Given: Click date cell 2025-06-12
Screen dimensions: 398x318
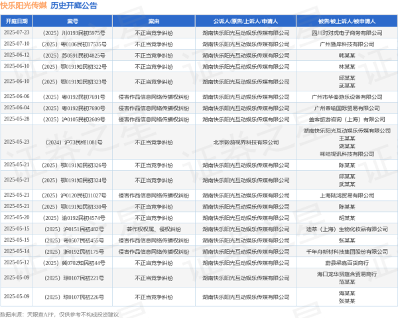Looking at the screenshot, I should click(17, 55).
